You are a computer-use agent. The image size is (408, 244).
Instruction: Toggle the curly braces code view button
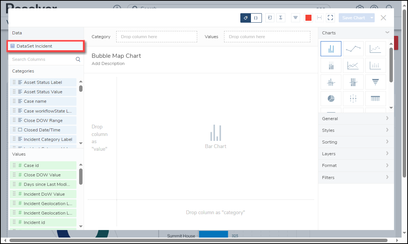coord(256,18)
